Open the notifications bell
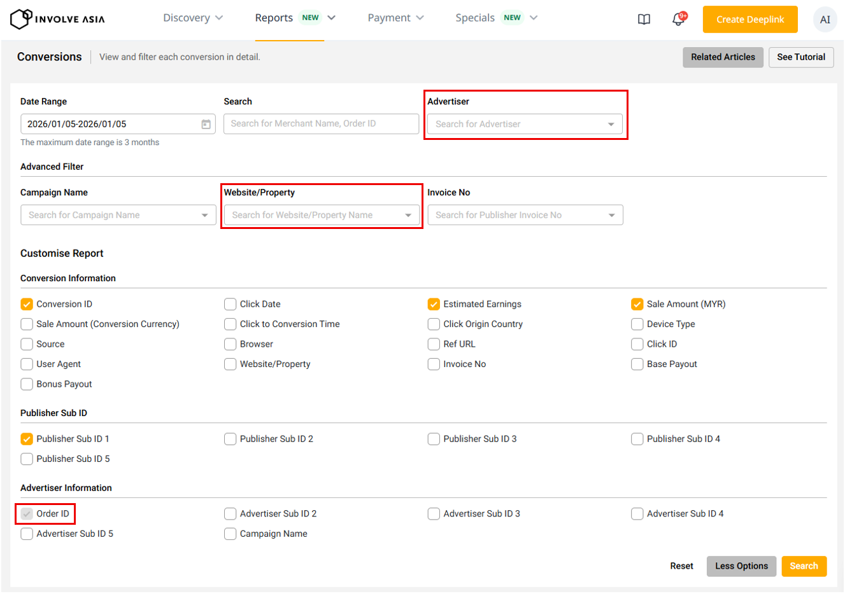Image resolution: width=845 pixels, height=596 pixels. (x=678, y=19)
